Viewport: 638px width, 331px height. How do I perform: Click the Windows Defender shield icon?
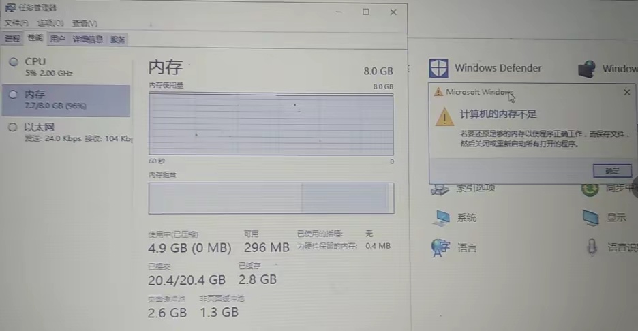(438, 68)
